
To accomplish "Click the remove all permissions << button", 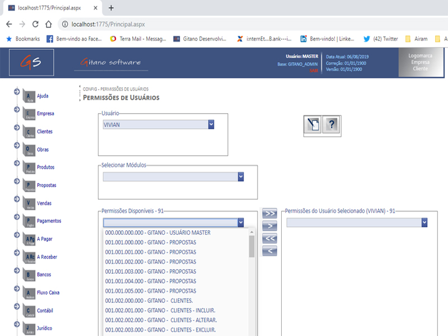I will point(270,238).
